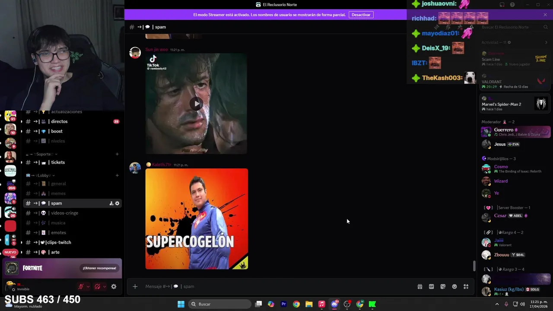Open Kaleth's avatar in chat
The height and width of the screenshot is (311, 553).
click(135, 168)
